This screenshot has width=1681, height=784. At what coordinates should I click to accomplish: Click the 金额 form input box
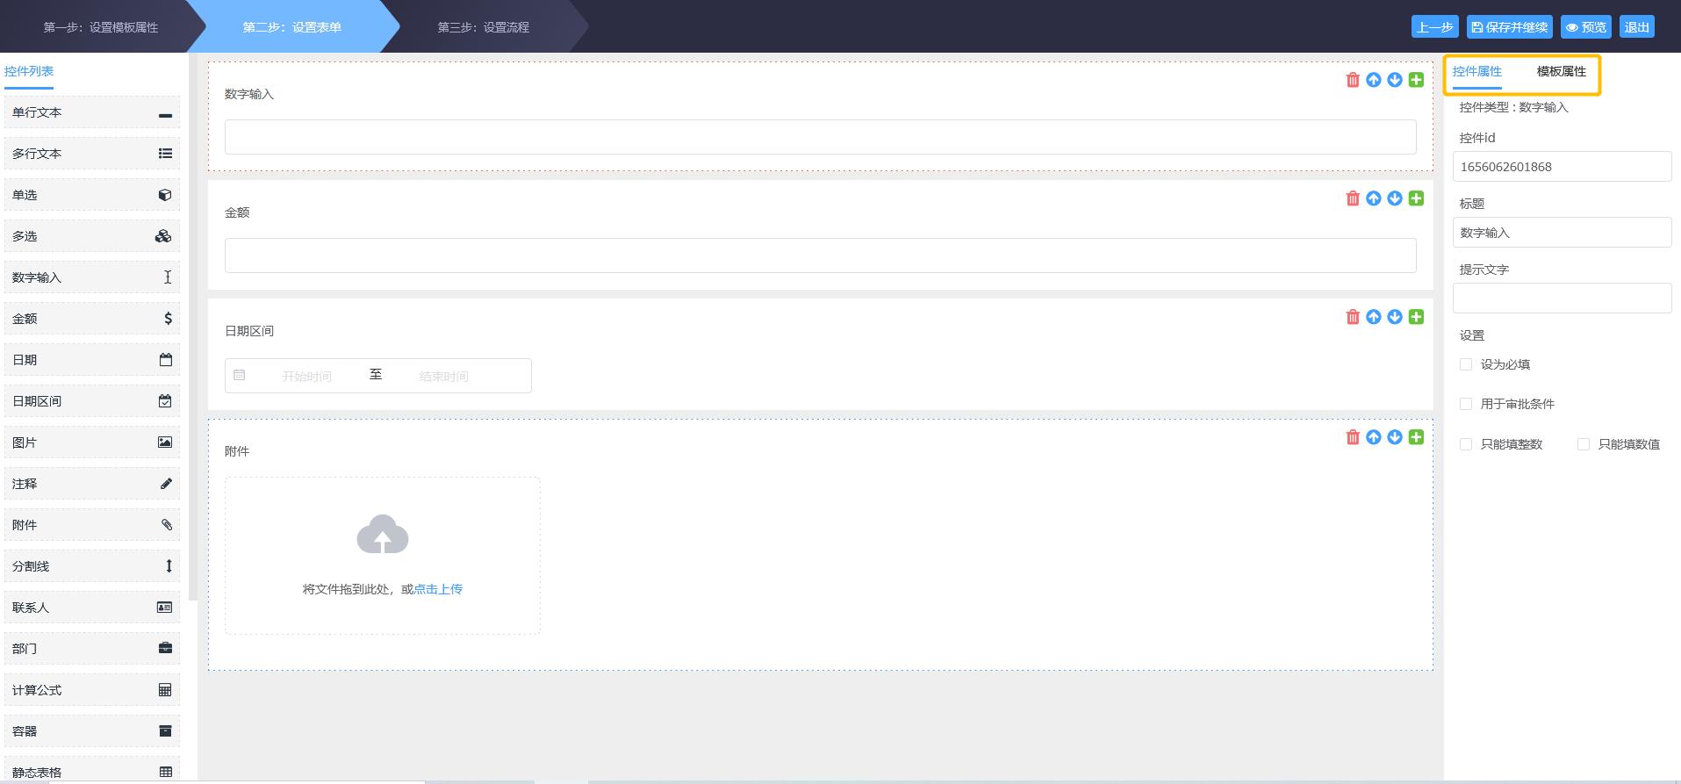(820, 255)
